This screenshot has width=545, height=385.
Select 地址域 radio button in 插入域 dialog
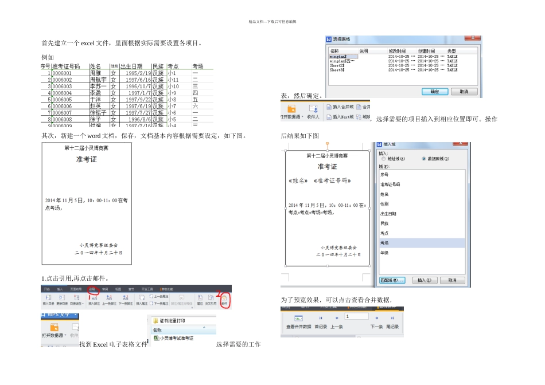(383, 159)
